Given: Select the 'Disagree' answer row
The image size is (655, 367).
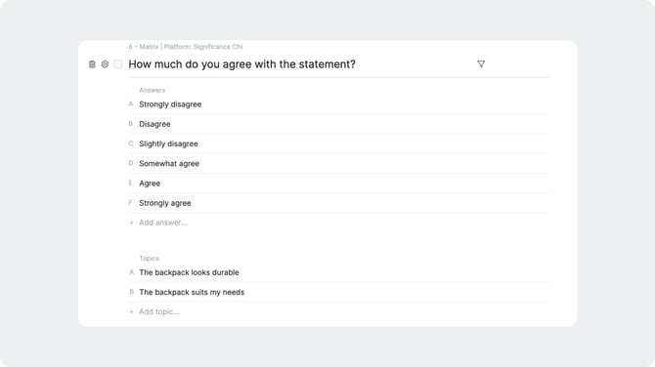Looking at the screenshot, I should [338, 124].
